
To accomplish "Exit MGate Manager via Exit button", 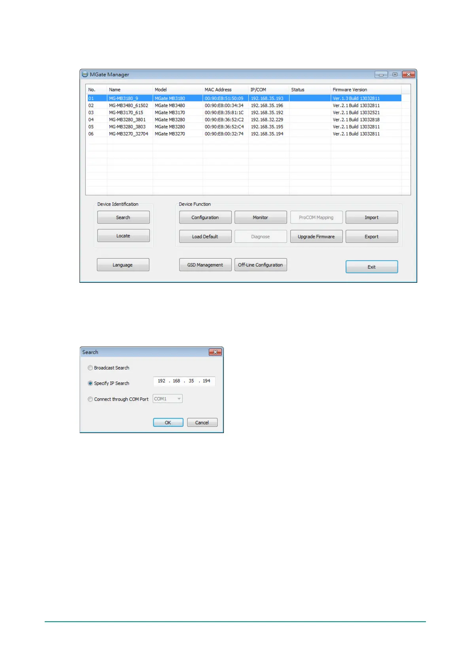I will point(372,267).
